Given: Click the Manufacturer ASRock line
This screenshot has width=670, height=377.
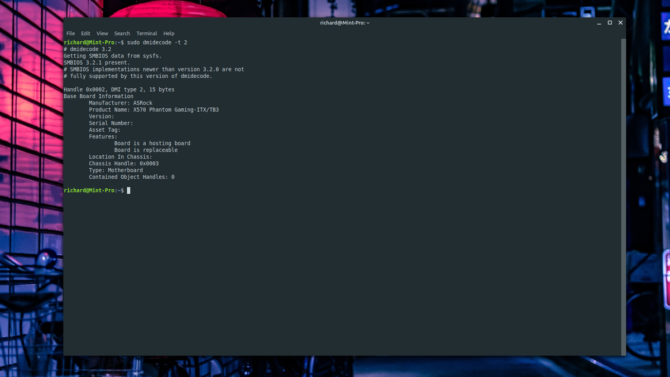Looking at the screenshot, I should tap(120, 103).
